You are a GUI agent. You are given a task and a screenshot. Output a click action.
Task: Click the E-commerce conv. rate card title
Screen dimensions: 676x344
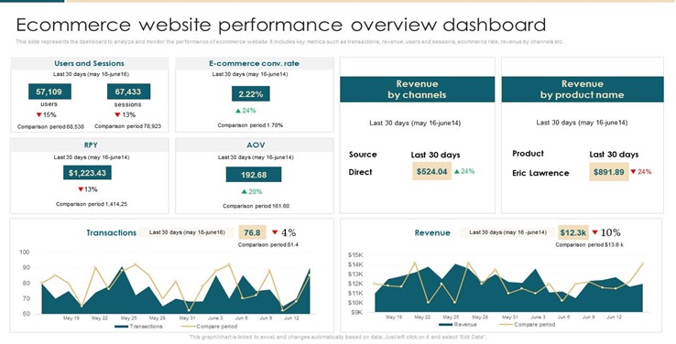tap(254, 63)
